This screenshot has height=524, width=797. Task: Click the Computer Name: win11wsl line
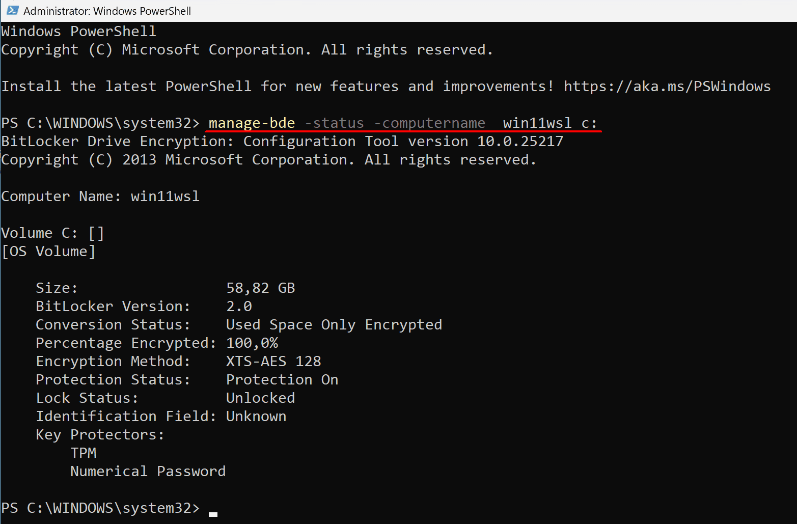point(100,196)
